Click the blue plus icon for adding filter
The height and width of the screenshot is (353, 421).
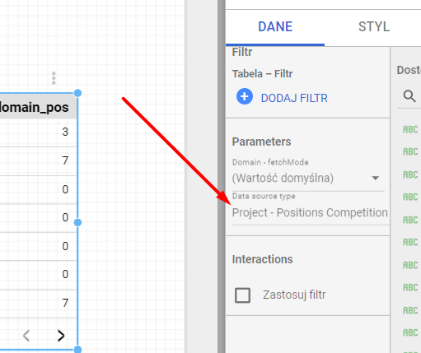click(x=245, y=96)
